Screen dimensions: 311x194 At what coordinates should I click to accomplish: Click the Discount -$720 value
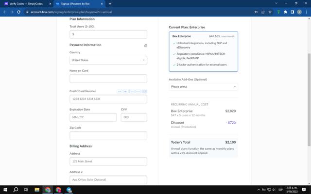point(231,123)
